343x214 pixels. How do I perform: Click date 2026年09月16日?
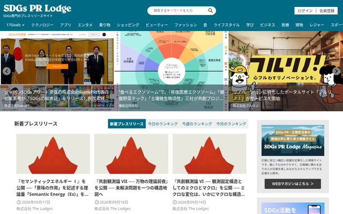click(114, 202)
